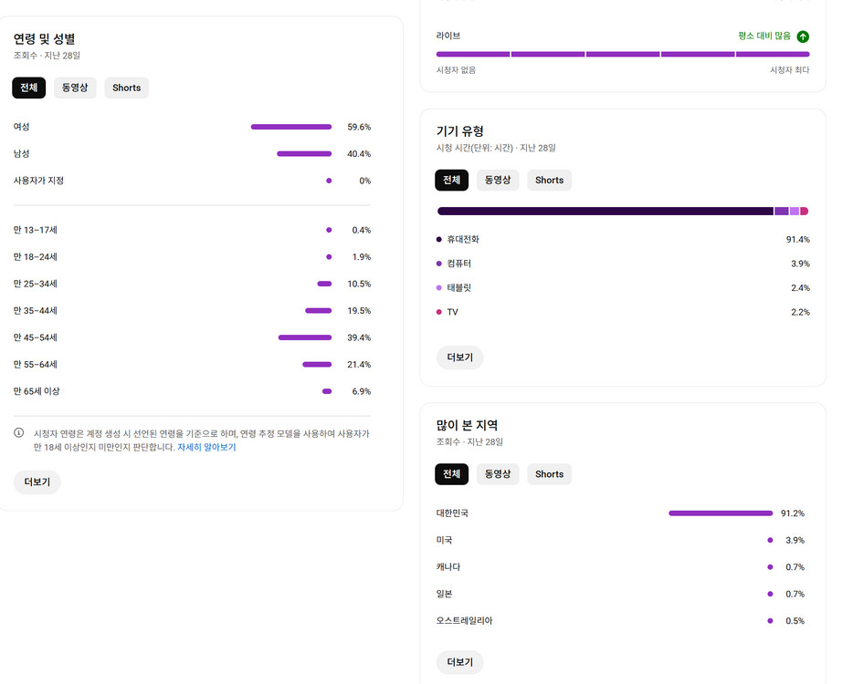Click the 라이브 label

click(x=448, y=36)
